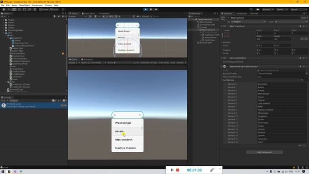Select EventSystem in Hierarchy

206,43
